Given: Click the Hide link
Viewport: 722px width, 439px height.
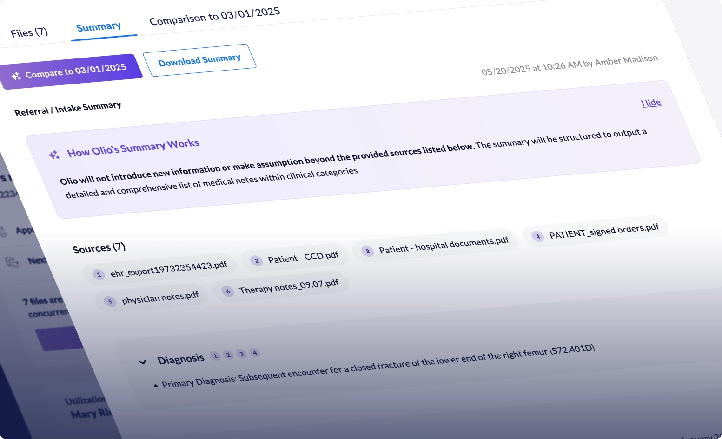Looking at the screenshot, I should 651,103.
